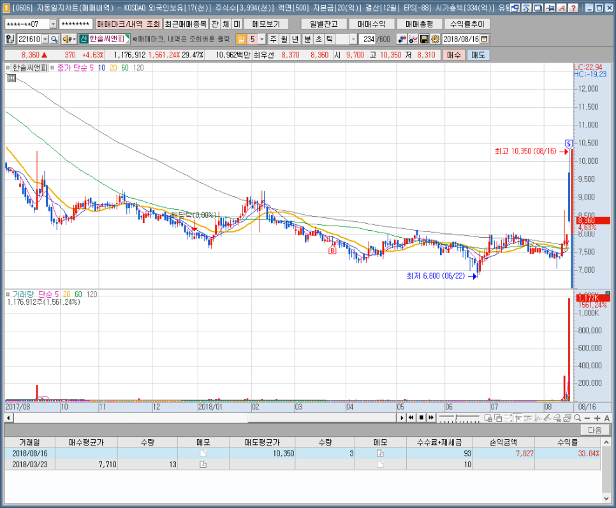616x508 pixels.
Task: Click the chart zoom slider handle
Action: coord(456,417)
